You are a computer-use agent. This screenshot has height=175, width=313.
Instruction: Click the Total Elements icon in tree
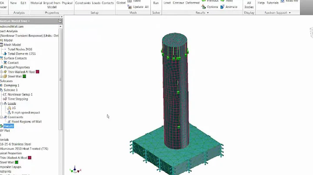[x=5, y=54]
